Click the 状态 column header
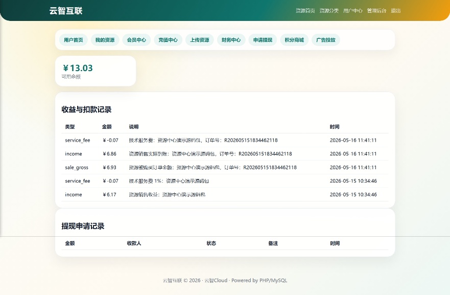 [211, 243]
